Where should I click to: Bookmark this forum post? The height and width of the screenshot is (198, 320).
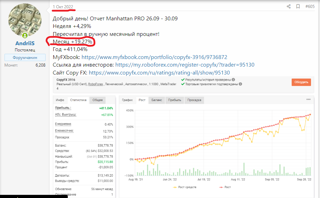[298, 7]
